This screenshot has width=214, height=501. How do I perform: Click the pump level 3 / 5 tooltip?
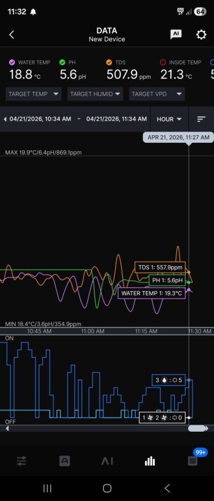[x=169, y=380]
